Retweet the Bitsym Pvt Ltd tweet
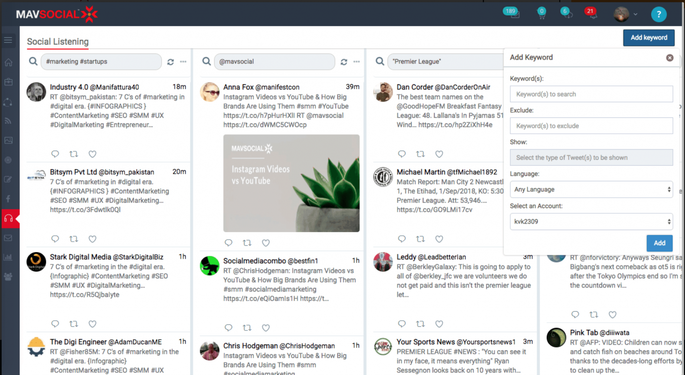This screenshot has width=685, height=375. [x=74, y=239]
